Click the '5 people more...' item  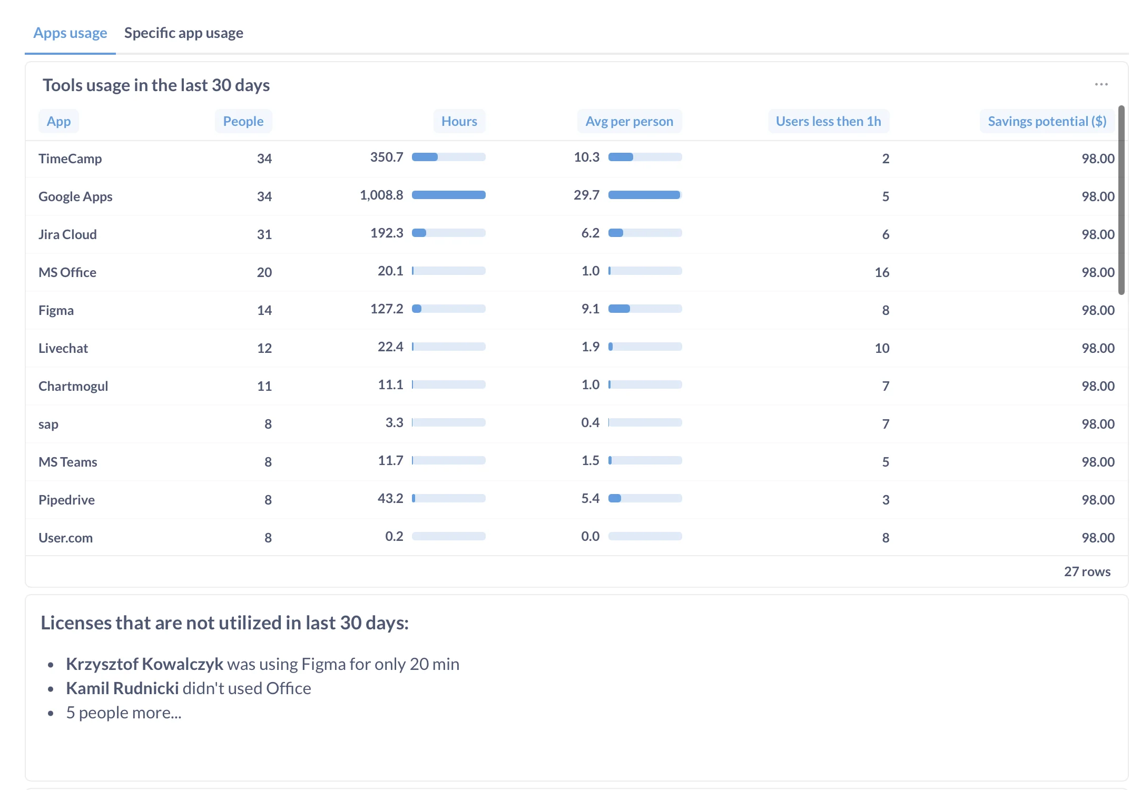(x=124, y=713)
